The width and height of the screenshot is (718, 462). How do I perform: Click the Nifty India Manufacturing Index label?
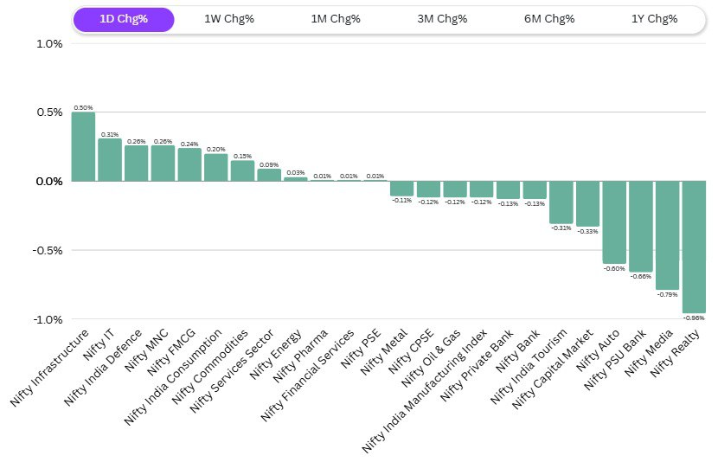[x=425, y=390]
